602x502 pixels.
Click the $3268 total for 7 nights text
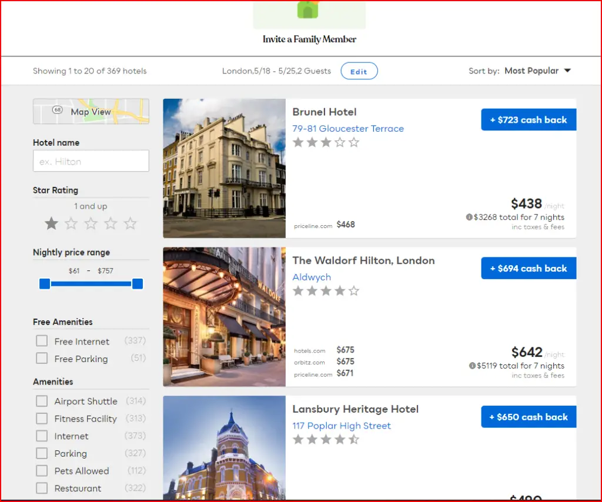[519, 217]
